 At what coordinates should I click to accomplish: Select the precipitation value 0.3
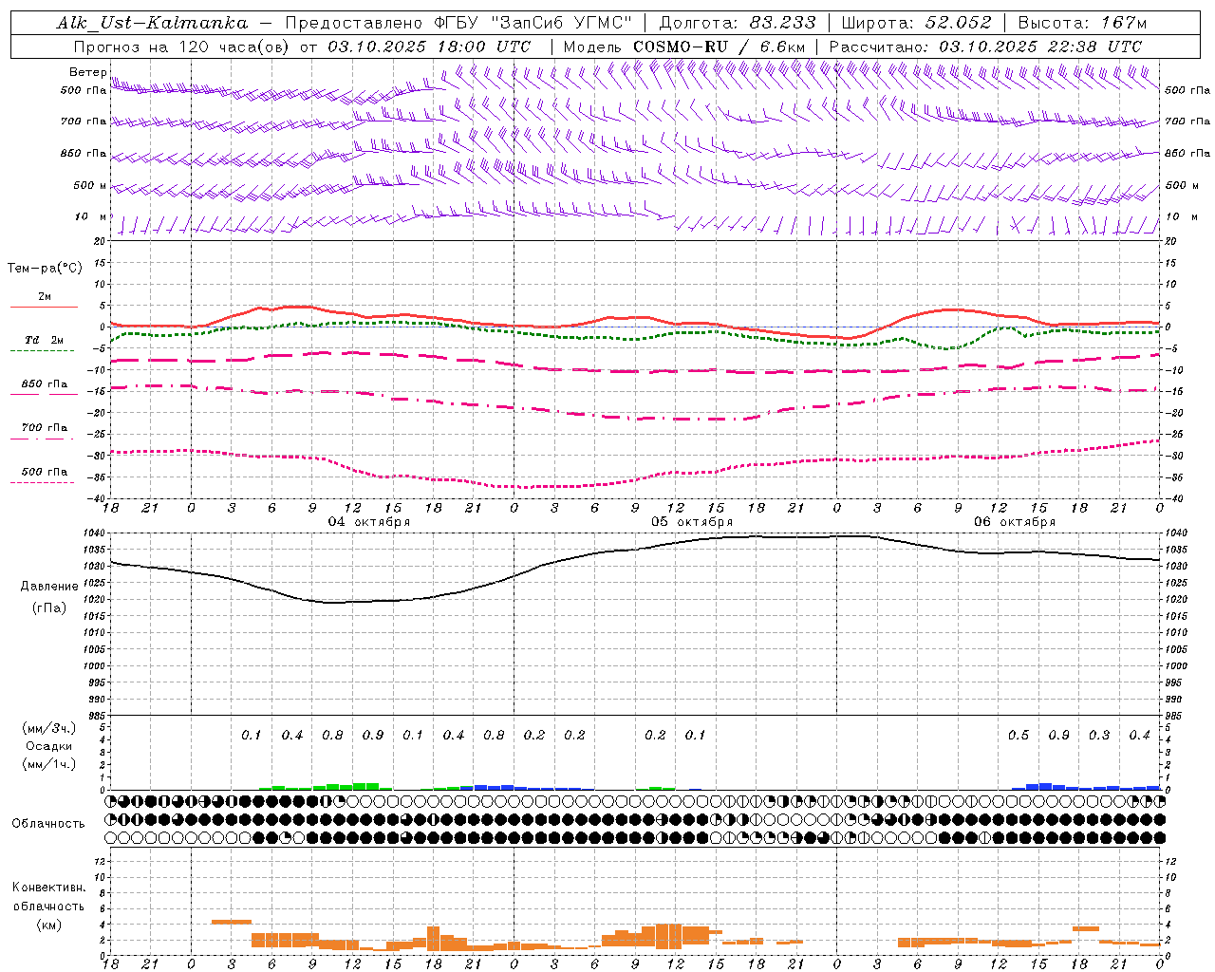pos(1099,736)
